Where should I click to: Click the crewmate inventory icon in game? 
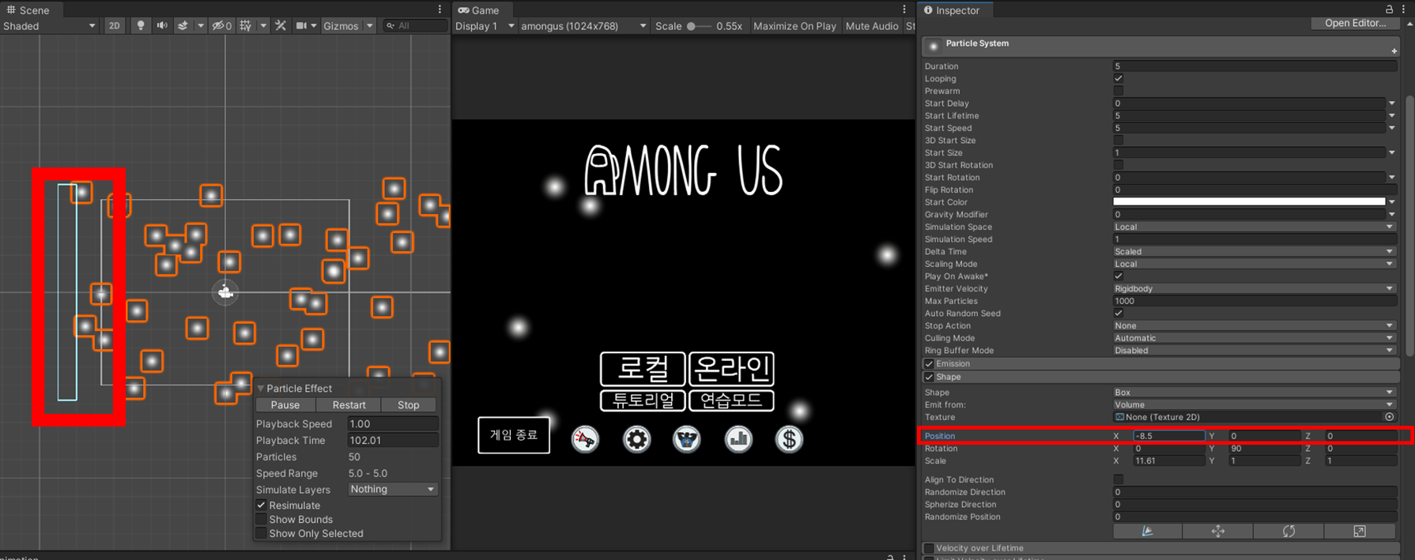click(x=687, y=439)
